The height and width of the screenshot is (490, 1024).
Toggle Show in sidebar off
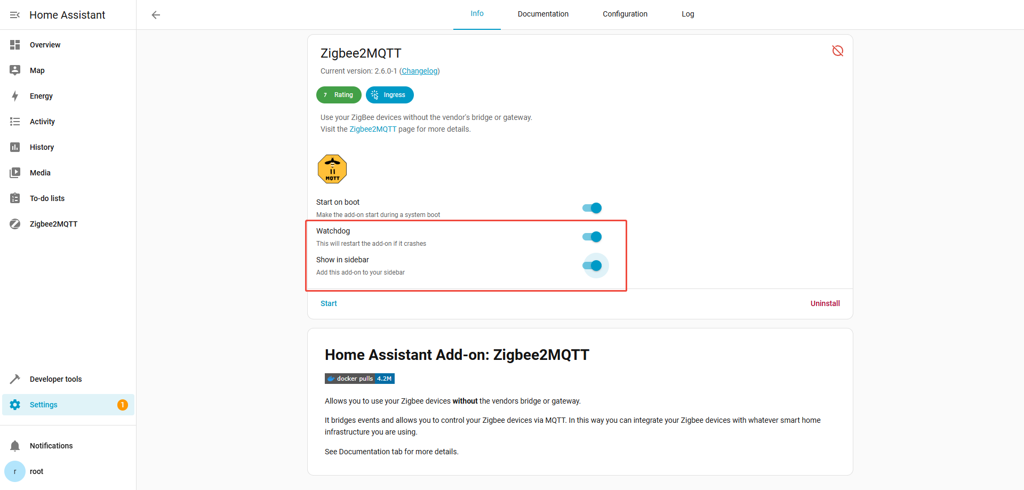click(592, 266)
